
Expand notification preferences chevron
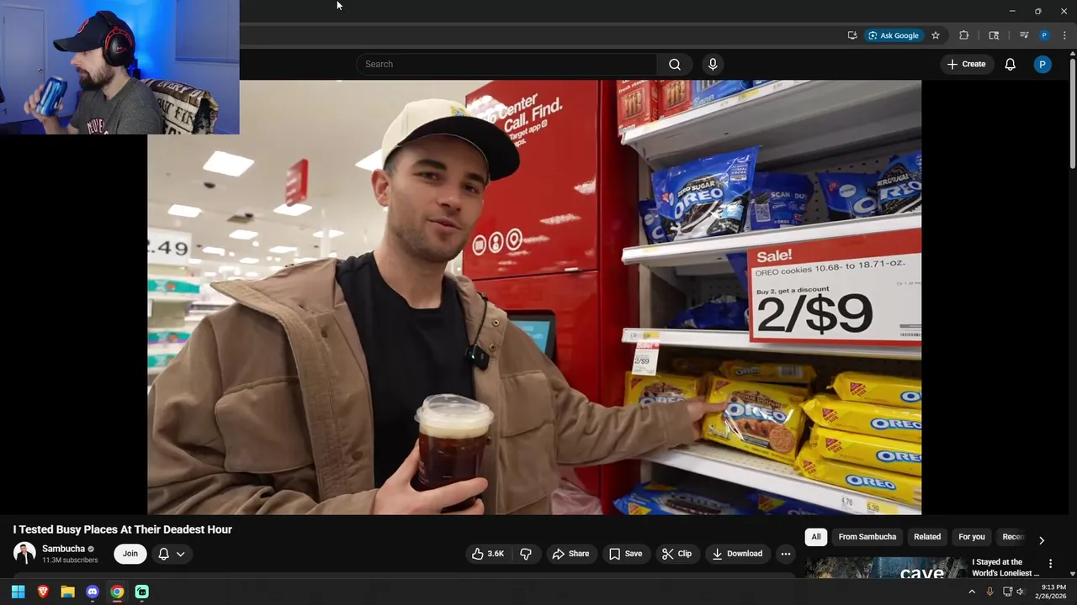[180, 554]
